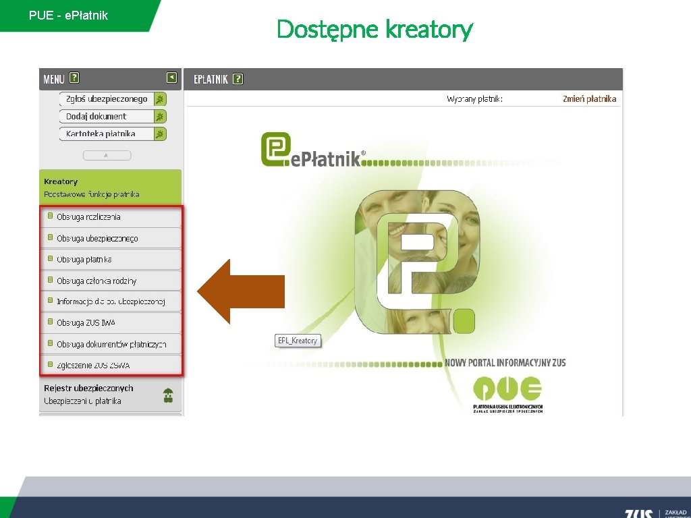
Task: Click the star icon beside Zgłoś ubezpieczonego
Action: point(160,99)
